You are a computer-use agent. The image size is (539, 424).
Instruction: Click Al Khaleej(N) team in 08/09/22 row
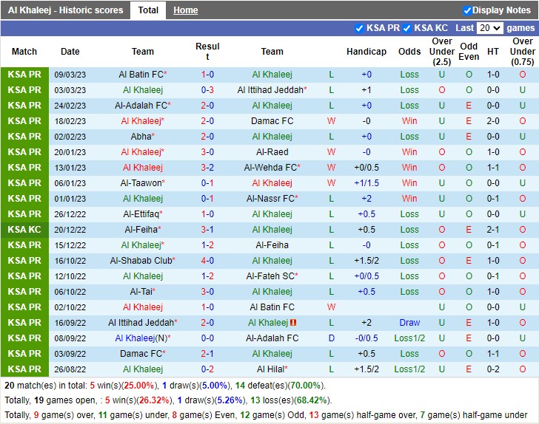click(x=143, y=338)
